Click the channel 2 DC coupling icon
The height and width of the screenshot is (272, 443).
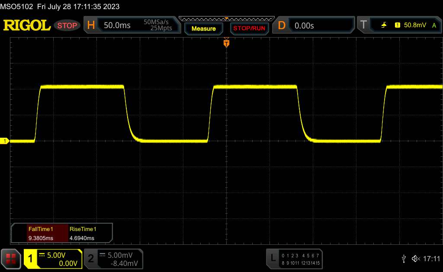(x=103, y=255)
